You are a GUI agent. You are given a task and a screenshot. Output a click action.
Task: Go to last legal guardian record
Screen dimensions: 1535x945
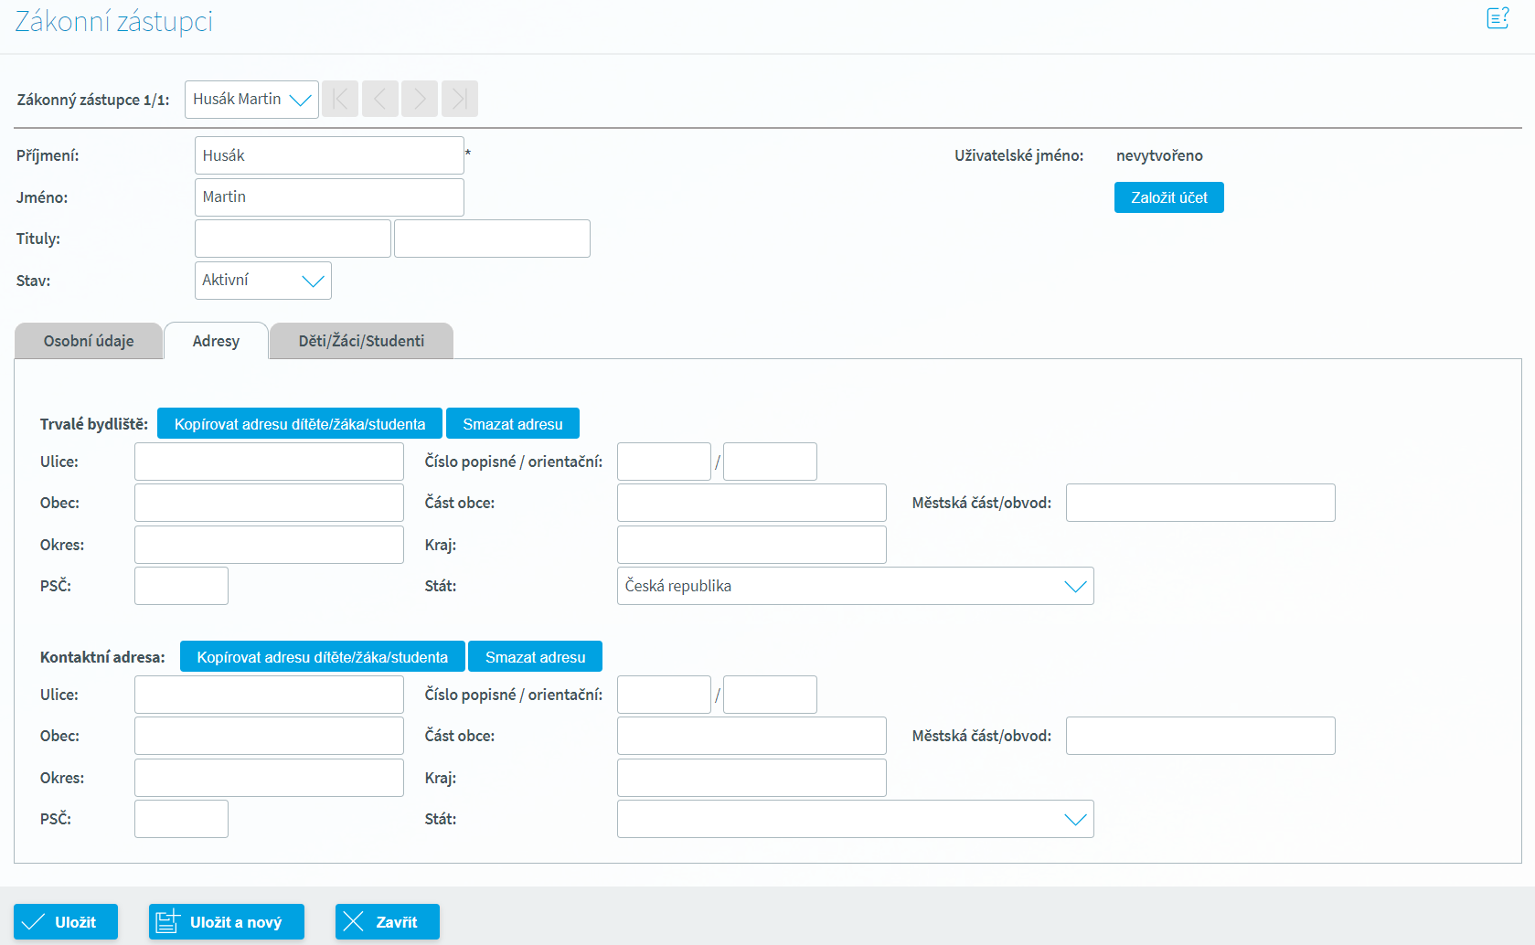point(460,99)
